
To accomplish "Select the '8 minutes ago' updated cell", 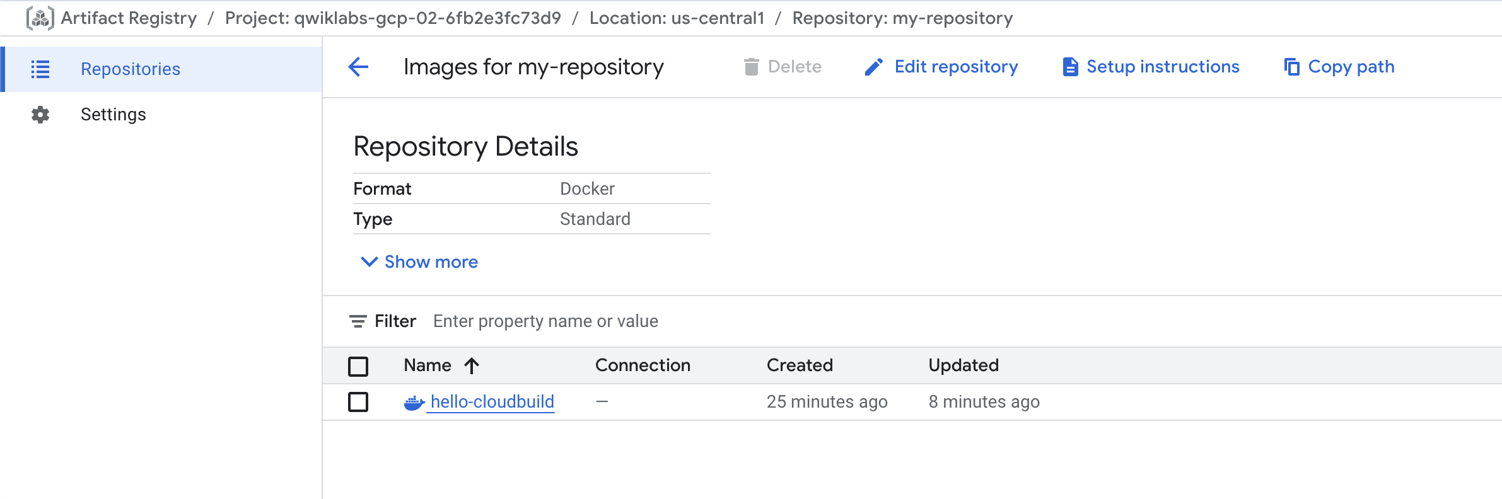I will tap(984, 402).
